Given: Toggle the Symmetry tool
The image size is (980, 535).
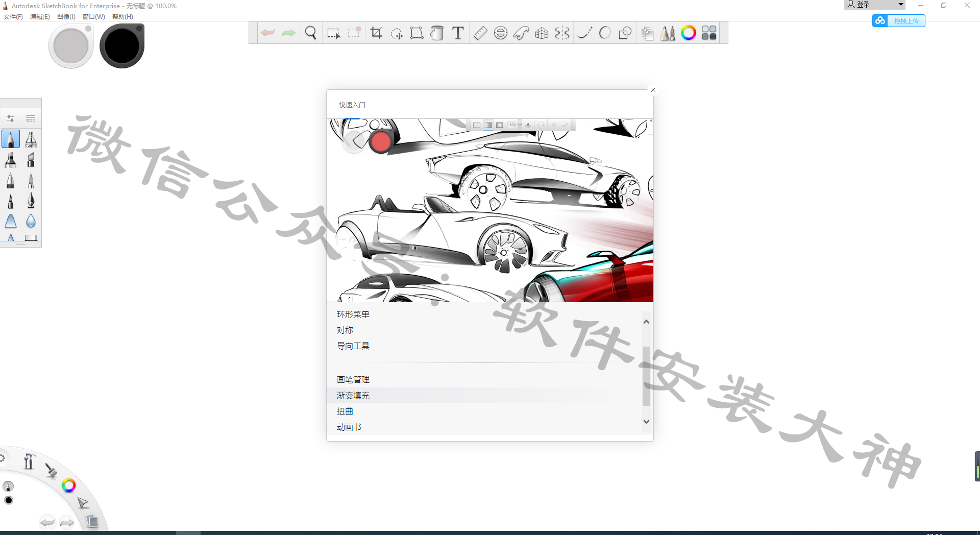Looking at the screenshot, I should (x=562, y=33).
